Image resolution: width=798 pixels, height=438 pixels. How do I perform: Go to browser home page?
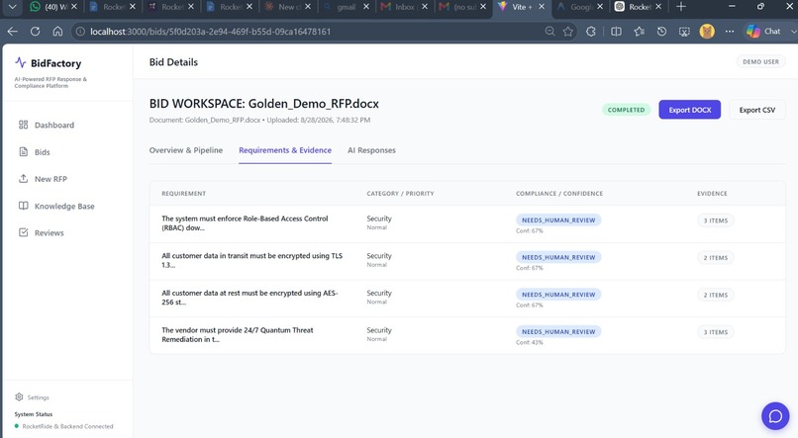[57, 32]
